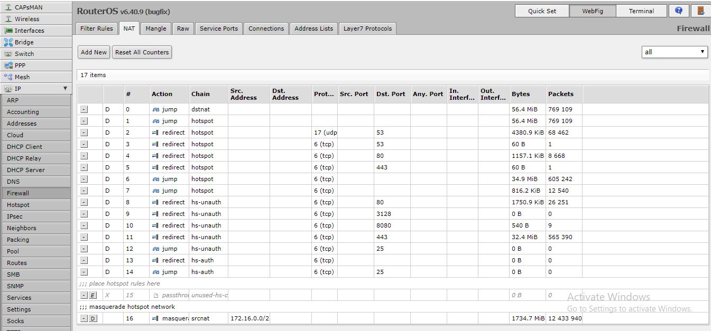
Task: Click minus button on rule 6
Action: point(84,179)
